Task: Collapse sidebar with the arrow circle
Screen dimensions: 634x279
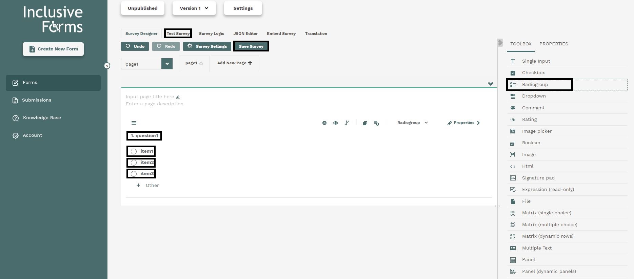Action: coord(107,66)
